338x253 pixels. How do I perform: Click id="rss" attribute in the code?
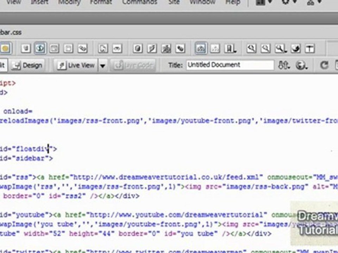coord(16,177)
